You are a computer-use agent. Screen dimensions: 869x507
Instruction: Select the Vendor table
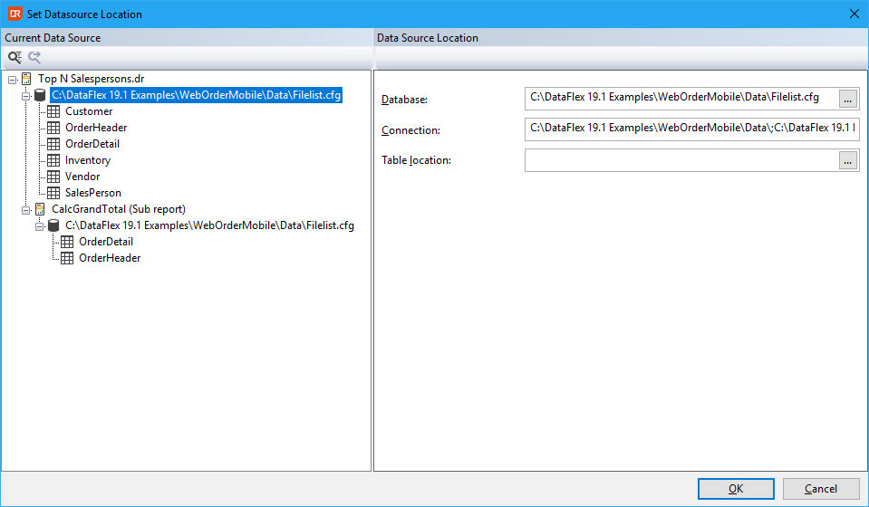point(82,177)
